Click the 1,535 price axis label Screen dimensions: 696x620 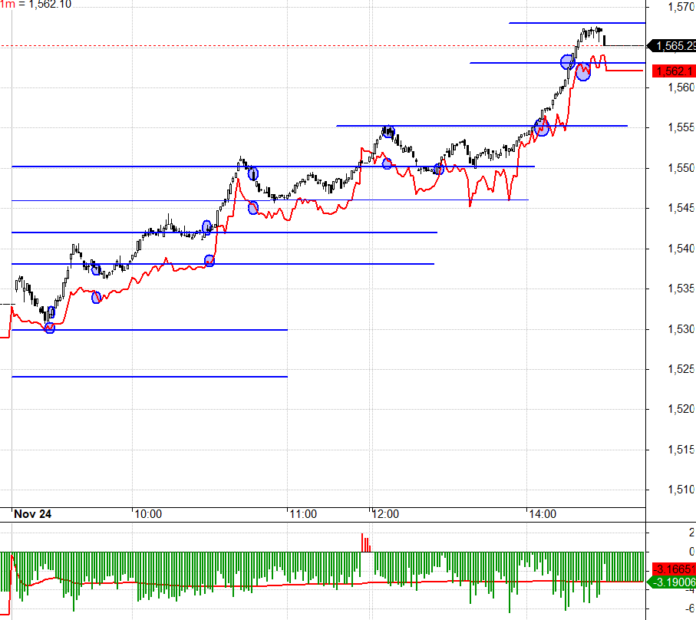pos(681,289)
